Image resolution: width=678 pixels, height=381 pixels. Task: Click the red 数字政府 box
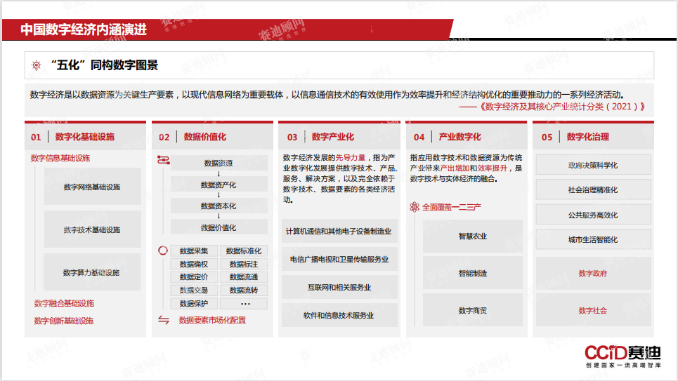(x=592, y=274)
